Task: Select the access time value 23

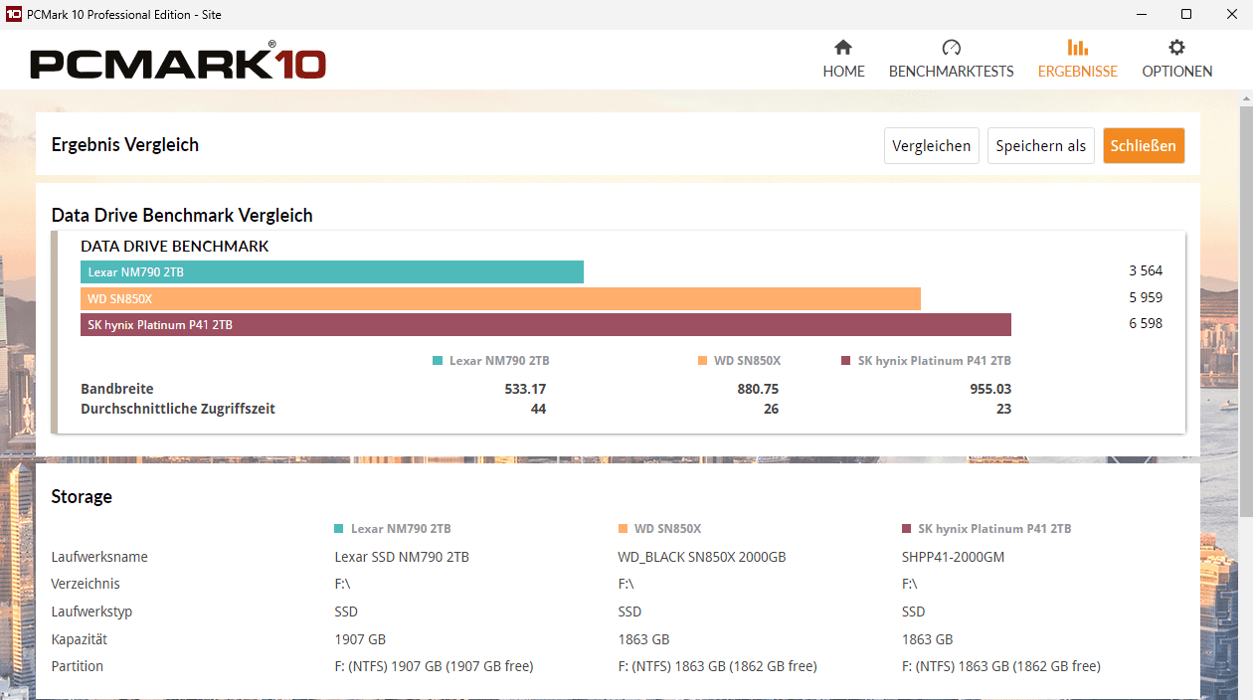Action: [1003, 409]
